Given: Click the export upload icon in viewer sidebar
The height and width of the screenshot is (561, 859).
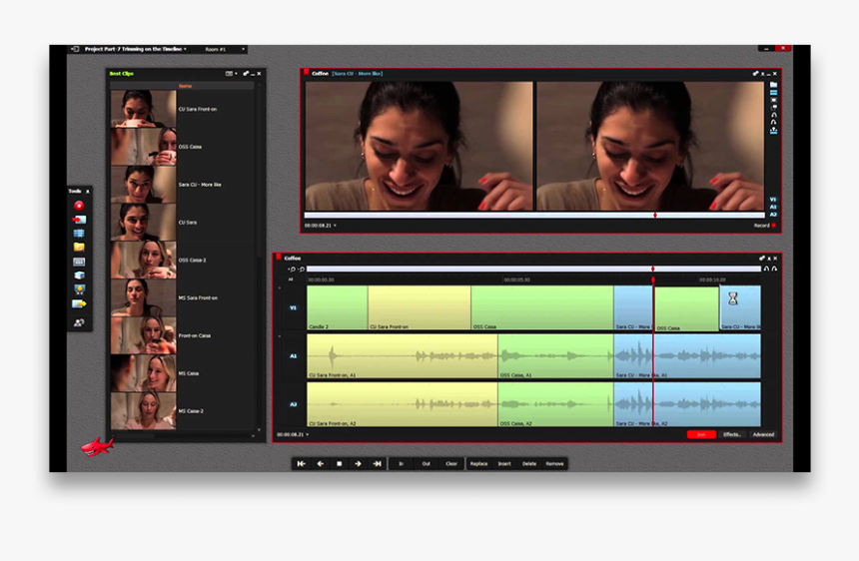Looking at the screenshot, I should pos(773,130).
